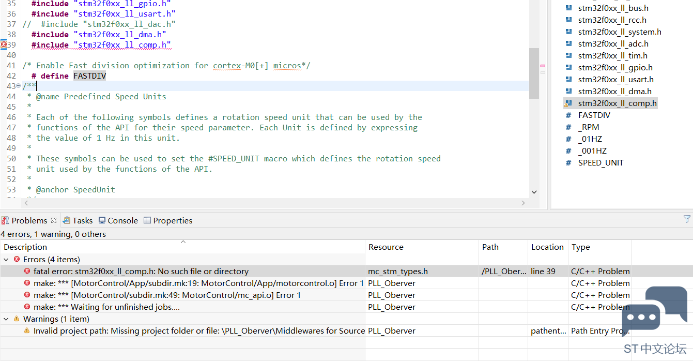This screenshot has width=693, height=361.
Task: Switch to the Tasks tab
Action: coord(78,220)
